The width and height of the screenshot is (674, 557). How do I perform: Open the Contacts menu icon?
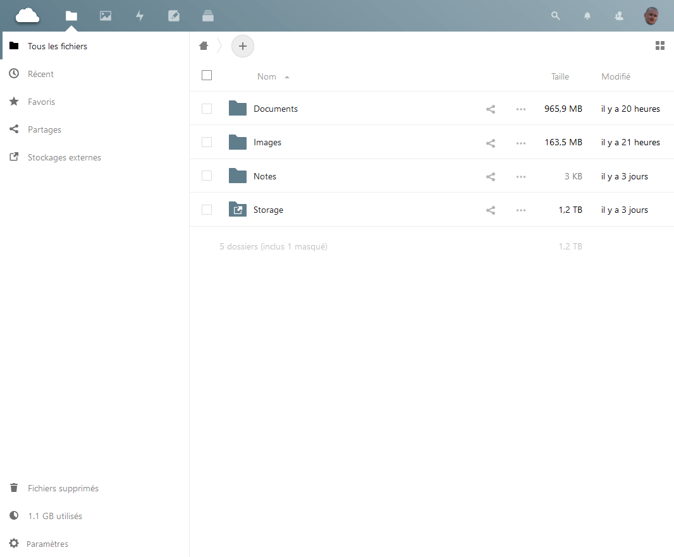pos(619,16)
